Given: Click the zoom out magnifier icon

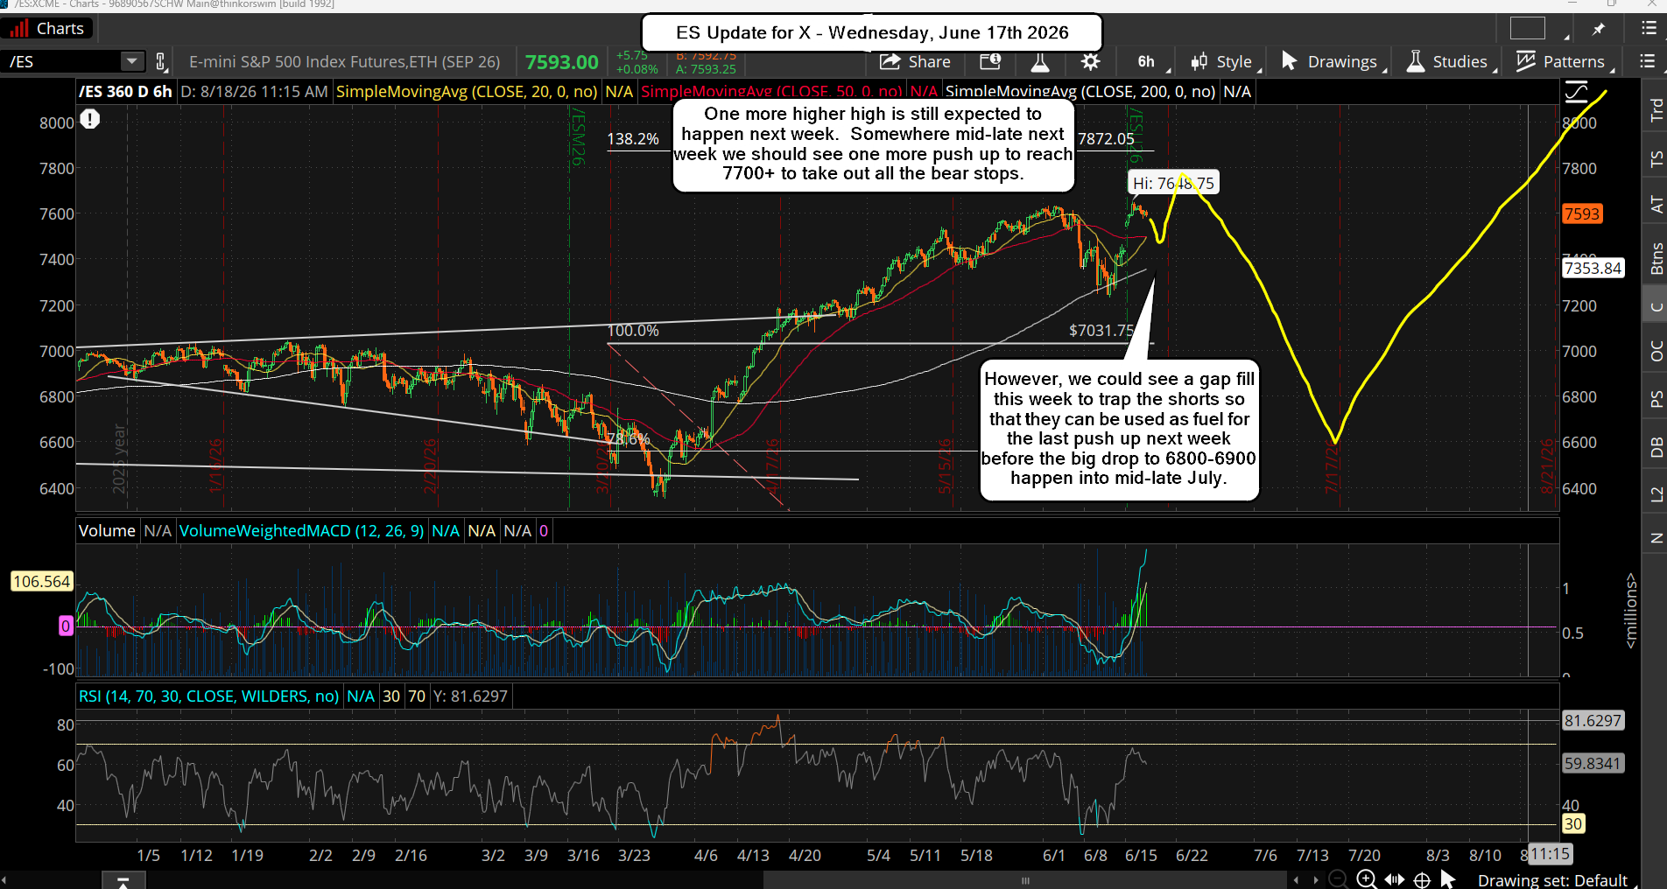Looking at the screenshot, I should click(x=1338, y=879).
